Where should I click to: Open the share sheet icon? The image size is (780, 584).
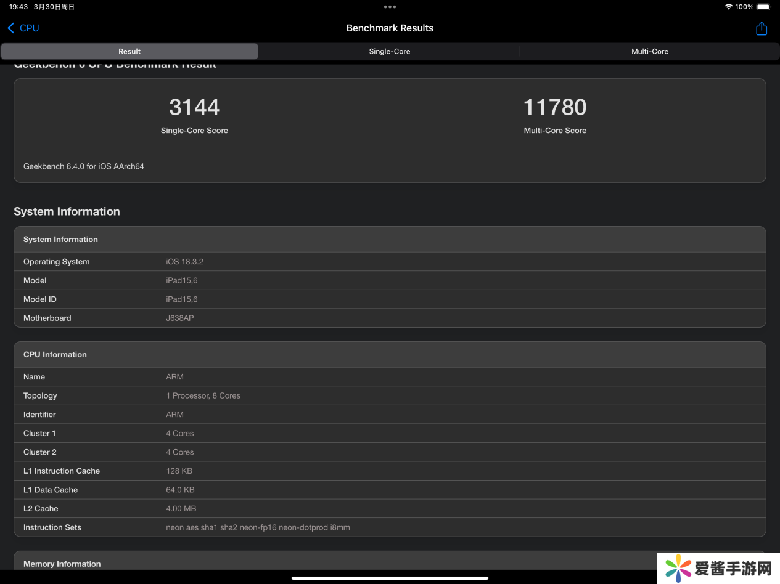click(x=761, y=29)
